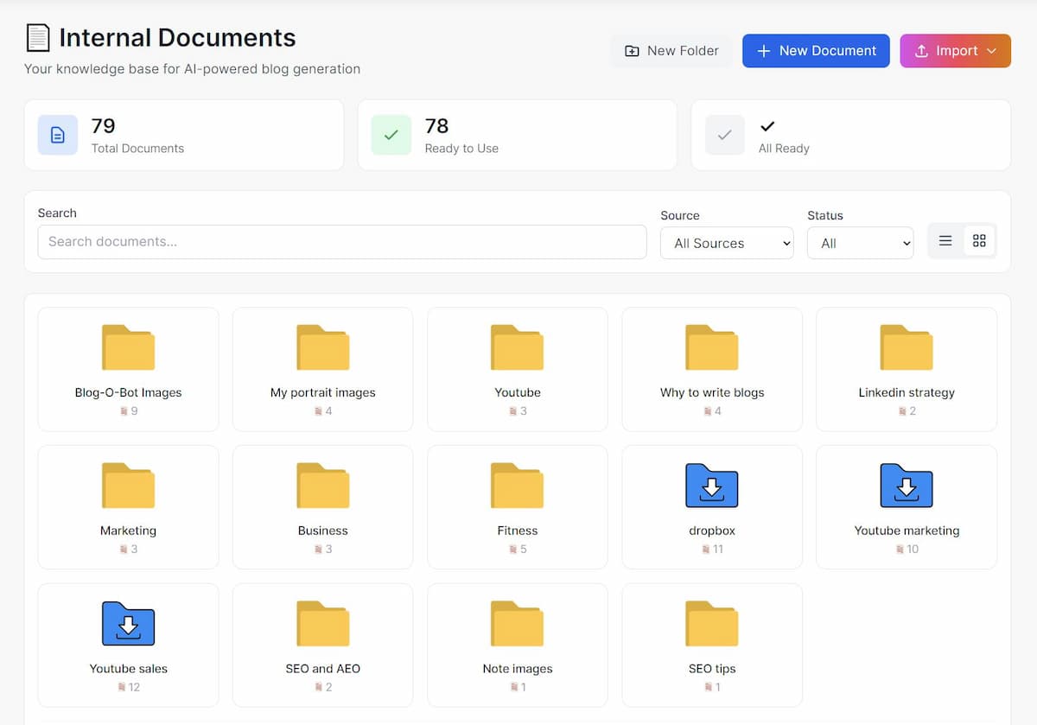Switch to grid view
1037x725 pixels.
pos(979,241)
